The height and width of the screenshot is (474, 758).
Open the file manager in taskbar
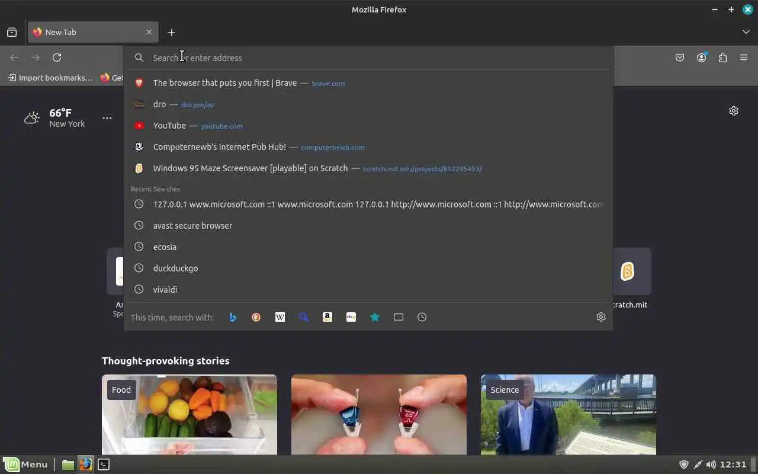click(x=68, y=465)
